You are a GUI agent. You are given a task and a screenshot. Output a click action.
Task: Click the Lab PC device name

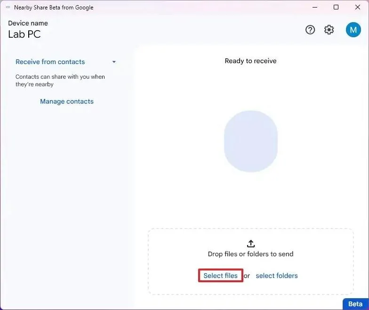24,34
